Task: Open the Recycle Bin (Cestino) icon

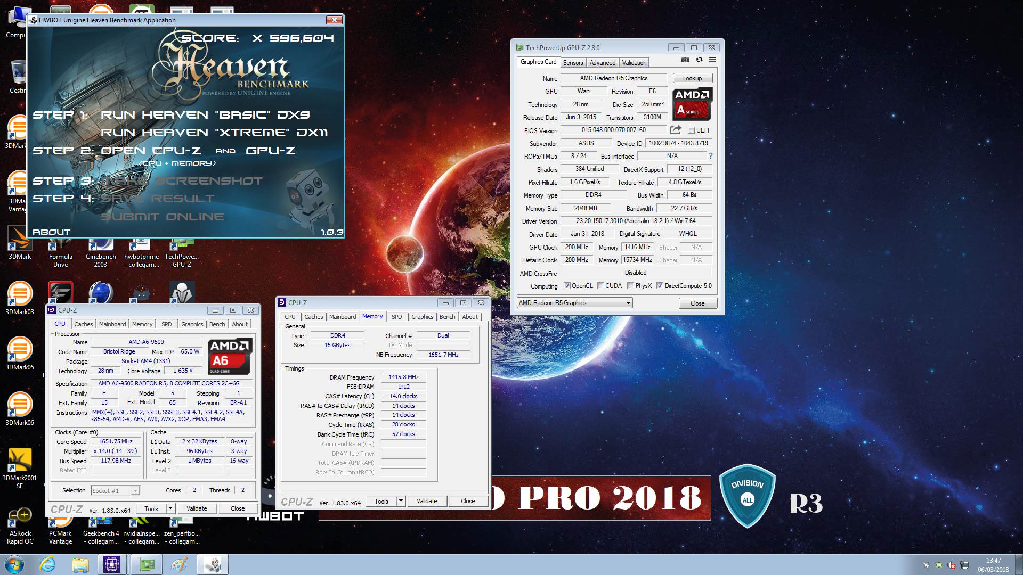Action: click(x=18, y=77)
